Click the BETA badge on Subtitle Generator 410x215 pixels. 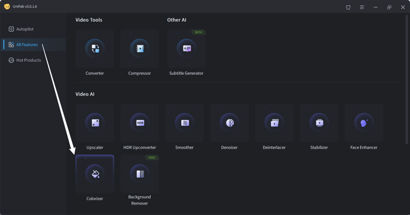coord(198,32)
